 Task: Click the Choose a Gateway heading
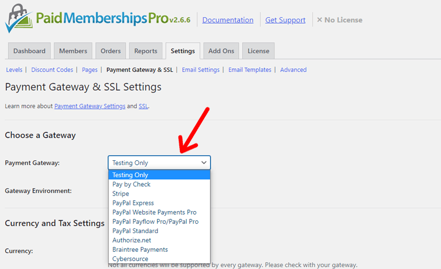click(40, 135)
